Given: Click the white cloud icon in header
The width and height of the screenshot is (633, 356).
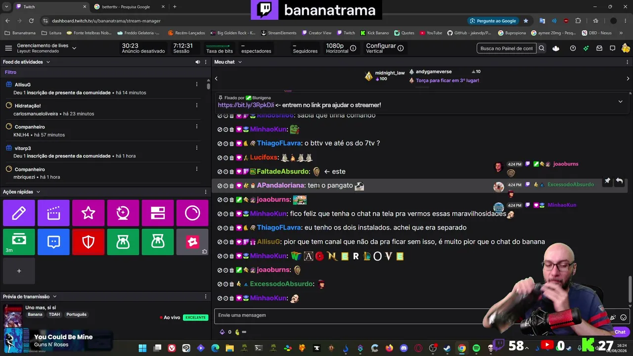Looking at the screenshot, I should point(556,48).
